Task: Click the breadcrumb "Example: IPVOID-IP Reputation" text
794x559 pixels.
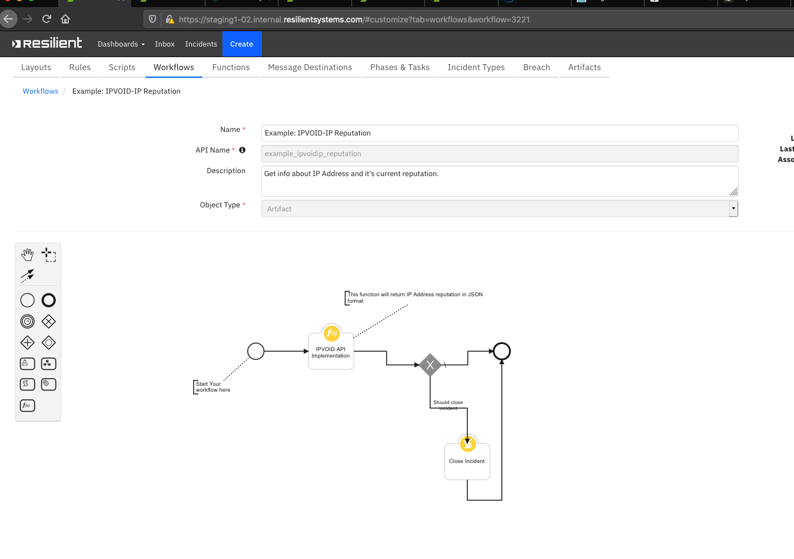Action: point(127,91)
